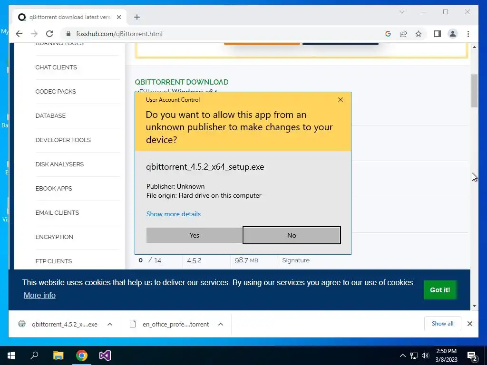Open the Windows Start menu
This screenshot has height=365, width=487.
(11, 355)
